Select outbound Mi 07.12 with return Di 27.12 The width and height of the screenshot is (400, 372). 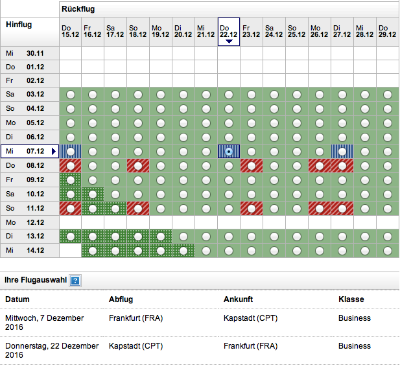click(x=342, y=152)
